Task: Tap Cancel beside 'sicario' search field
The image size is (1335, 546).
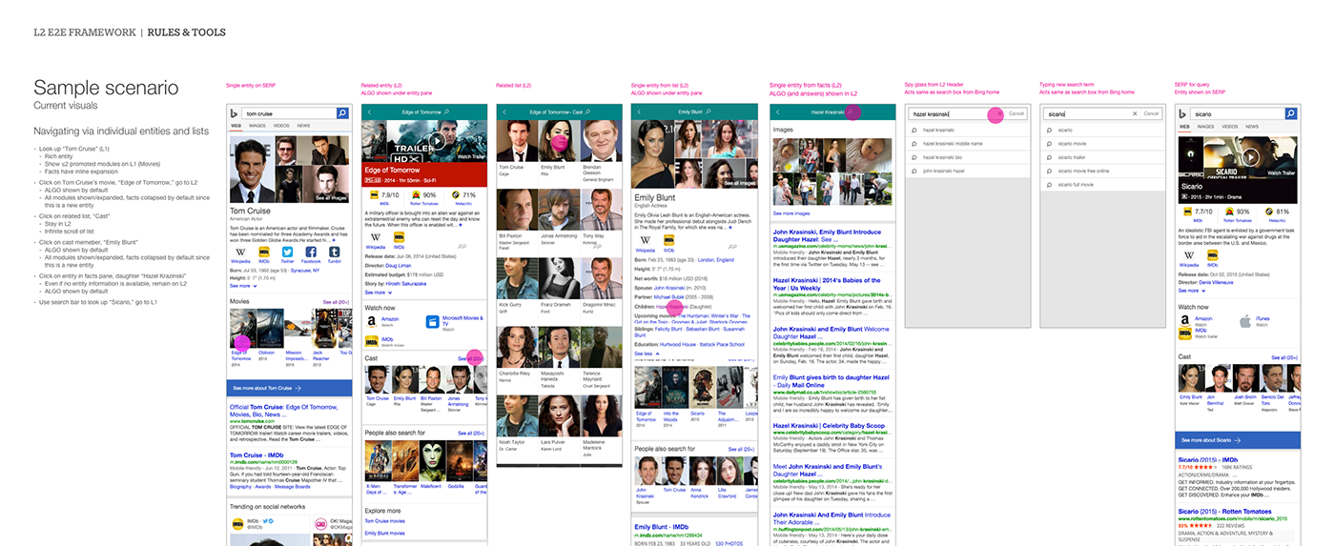Action: 1153,113
